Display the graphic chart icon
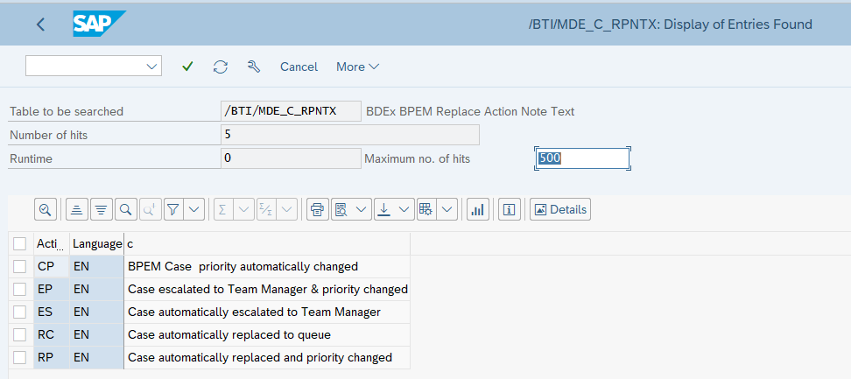 478,210
